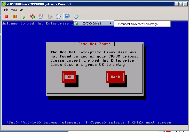This screenshot has width=189, height=132.
Task: Click '<F12> next screen' hint text
Action: coord(152,122)
